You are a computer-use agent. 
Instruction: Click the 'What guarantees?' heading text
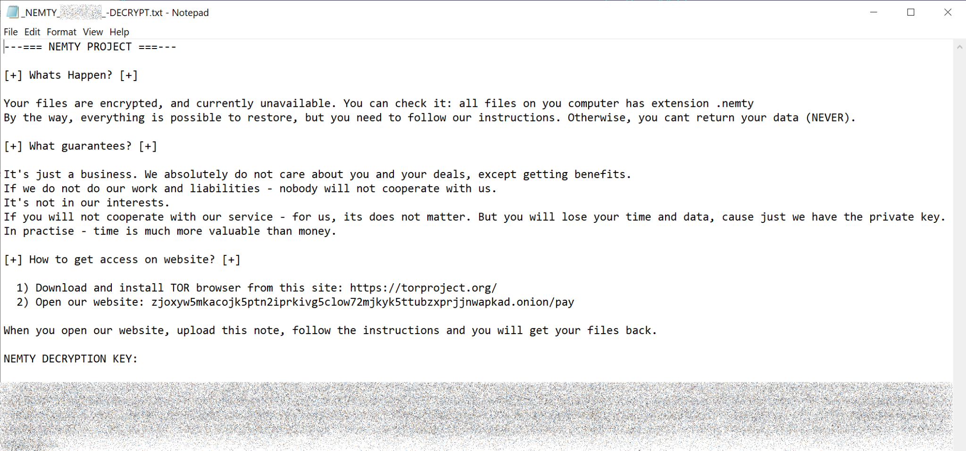coord(80,146)
